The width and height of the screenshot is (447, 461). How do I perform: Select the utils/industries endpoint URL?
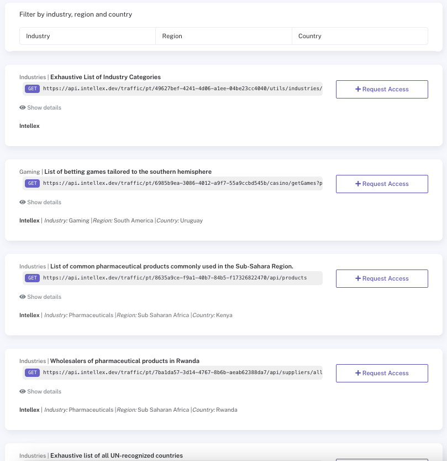[x=182, y=89]
